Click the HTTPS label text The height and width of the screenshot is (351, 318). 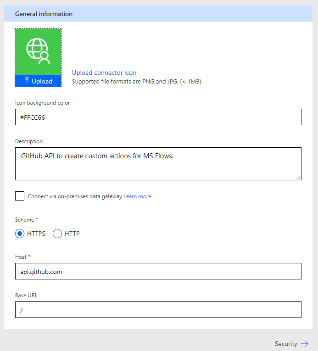pos(36,234)
